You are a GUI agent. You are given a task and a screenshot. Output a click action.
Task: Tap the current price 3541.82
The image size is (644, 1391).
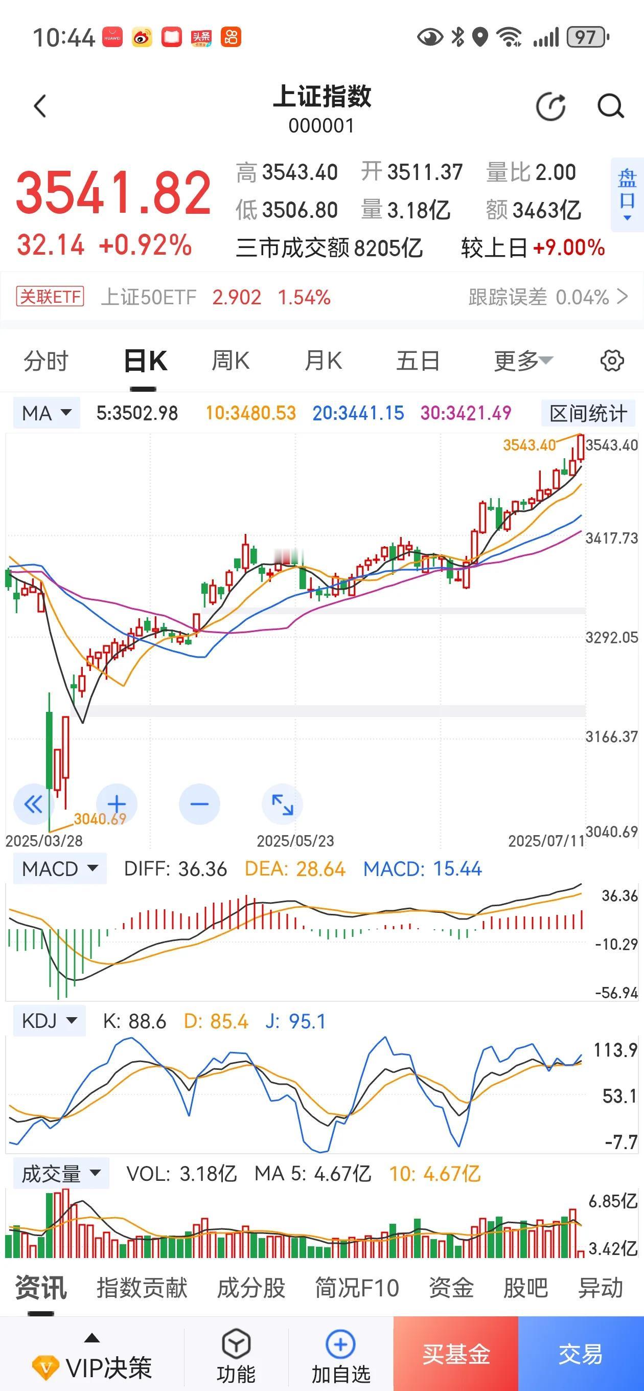(113, 193)
